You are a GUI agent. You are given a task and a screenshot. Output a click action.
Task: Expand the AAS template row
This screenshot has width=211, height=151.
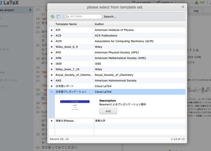pos(52,81)
